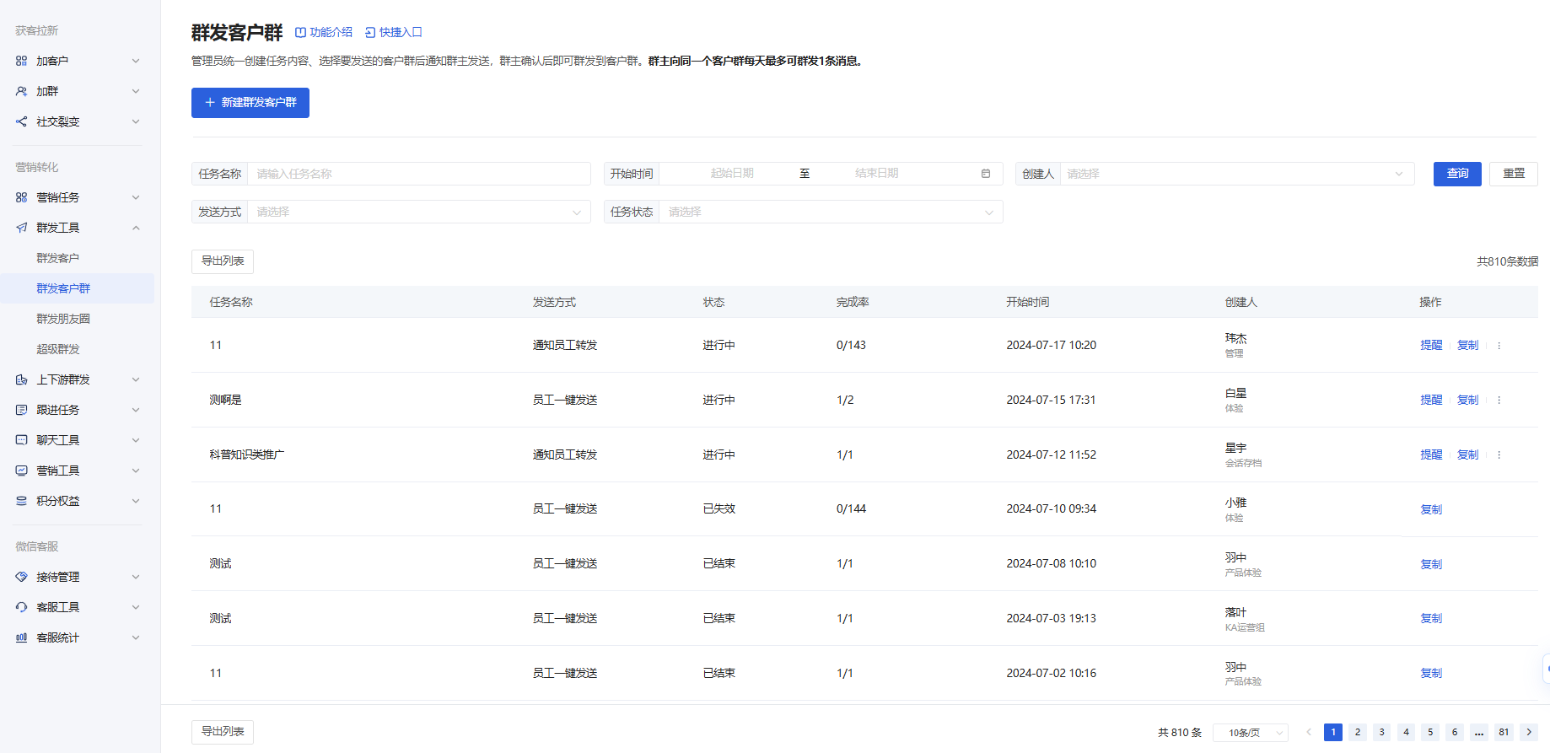Focus the 任务名称 input field
The image size is (1550, 753).
point(419,174)
